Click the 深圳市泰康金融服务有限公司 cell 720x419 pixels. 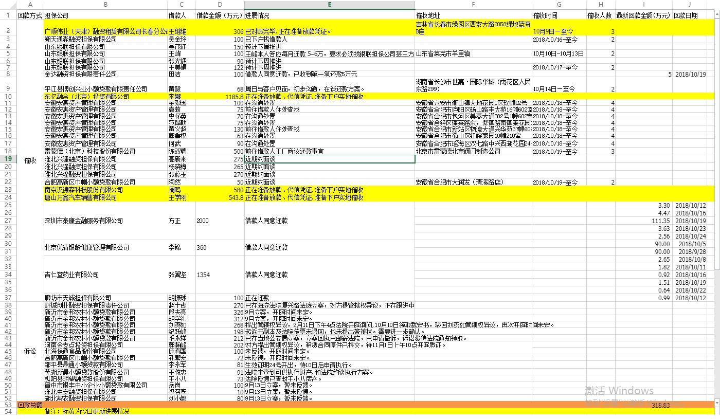coord(84,221)
